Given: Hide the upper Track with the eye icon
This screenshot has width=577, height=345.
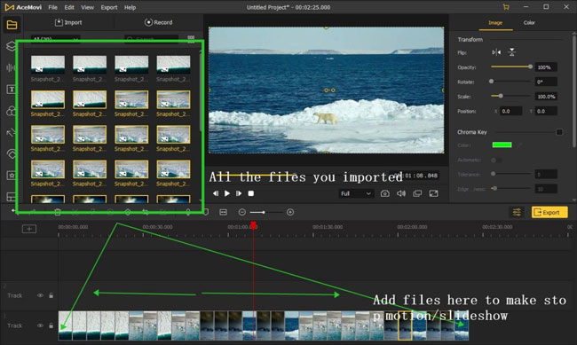Looking at the screenshot, I should point(40,295).
